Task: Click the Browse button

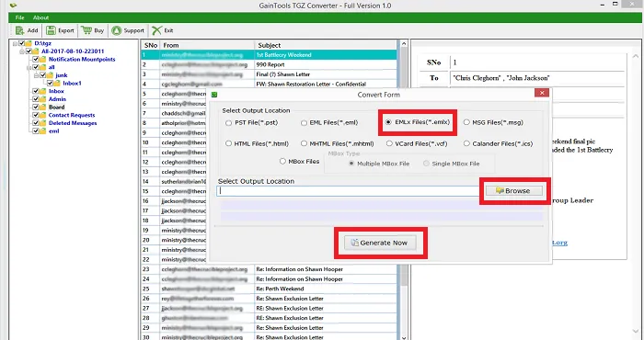Action: pyautogui.click(x=513, y=191)
